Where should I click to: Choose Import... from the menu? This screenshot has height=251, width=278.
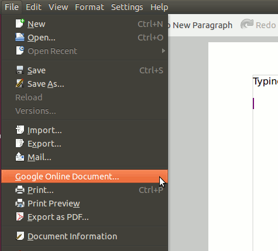tap(85, 130)
